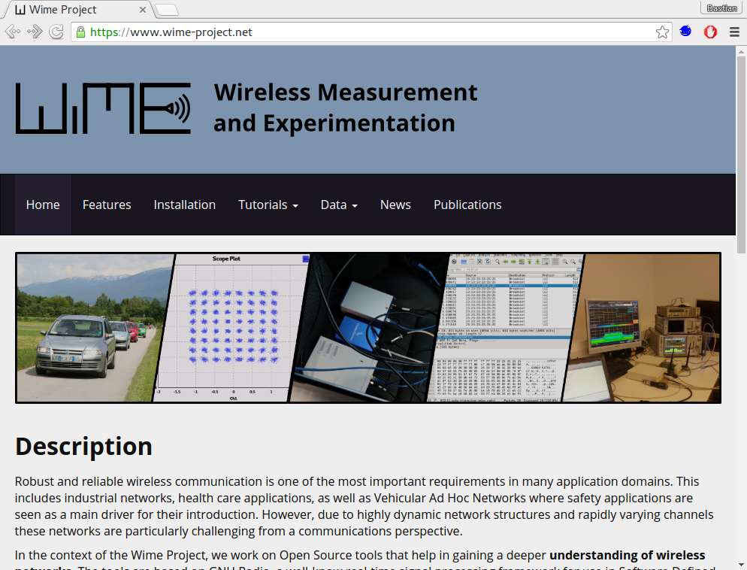This screenshot has width=747, height=570.
Task: Expand the Tutorials dropdown menu
Action: (268, 205)
